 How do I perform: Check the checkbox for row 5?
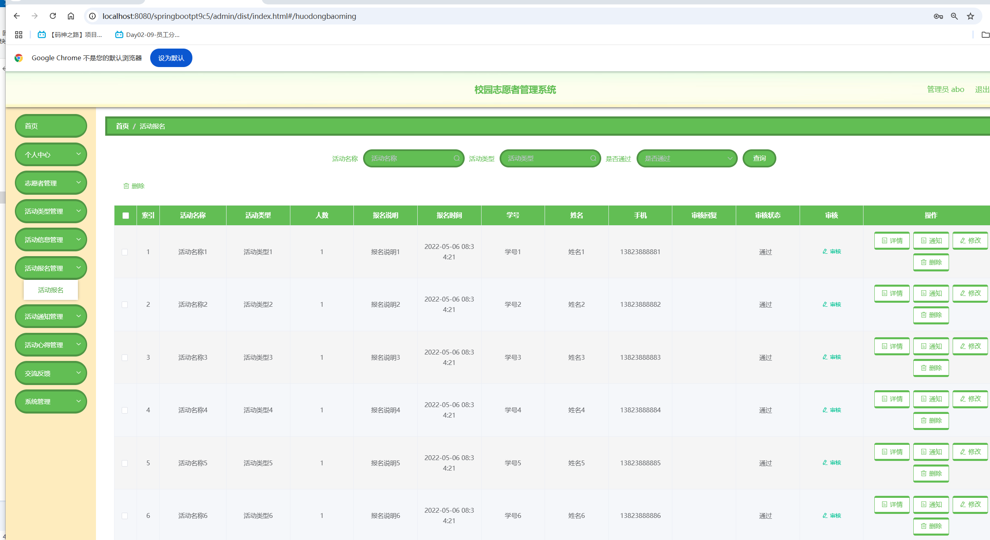click(x=125, y=463)
